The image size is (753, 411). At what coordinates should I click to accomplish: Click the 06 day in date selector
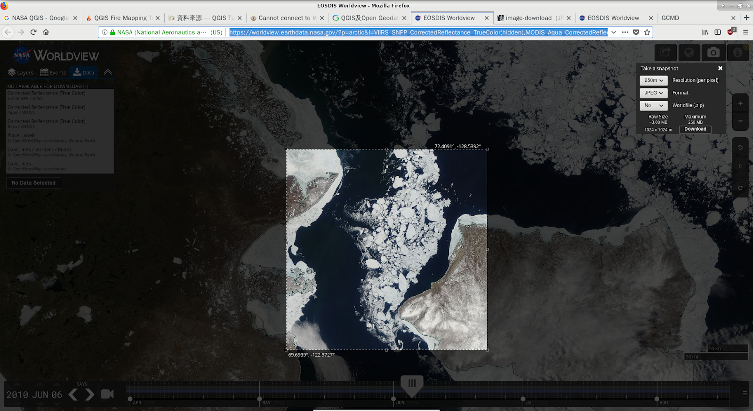57,395
